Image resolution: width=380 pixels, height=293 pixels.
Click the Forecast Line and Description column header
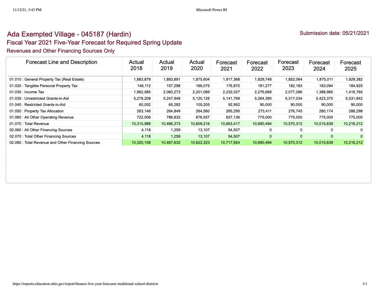61,62
